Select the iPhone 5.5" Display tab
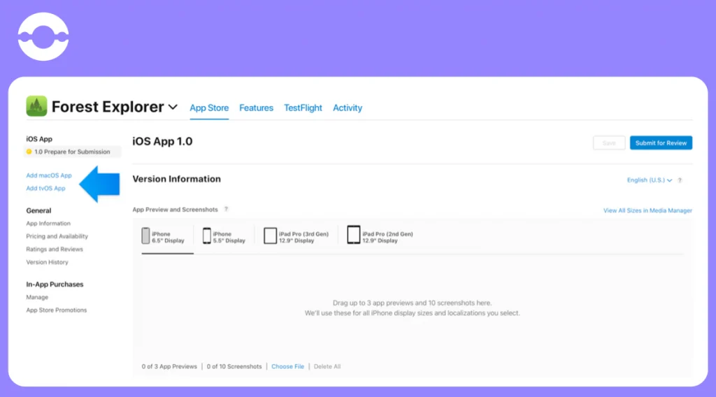 point(224,237)
